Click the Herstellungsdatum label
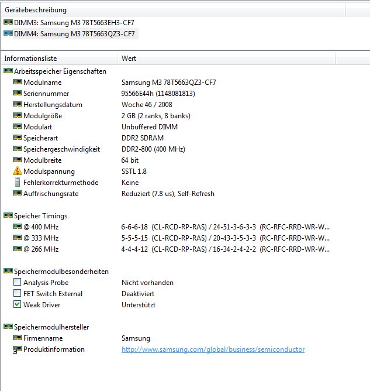 coord(53,105)
